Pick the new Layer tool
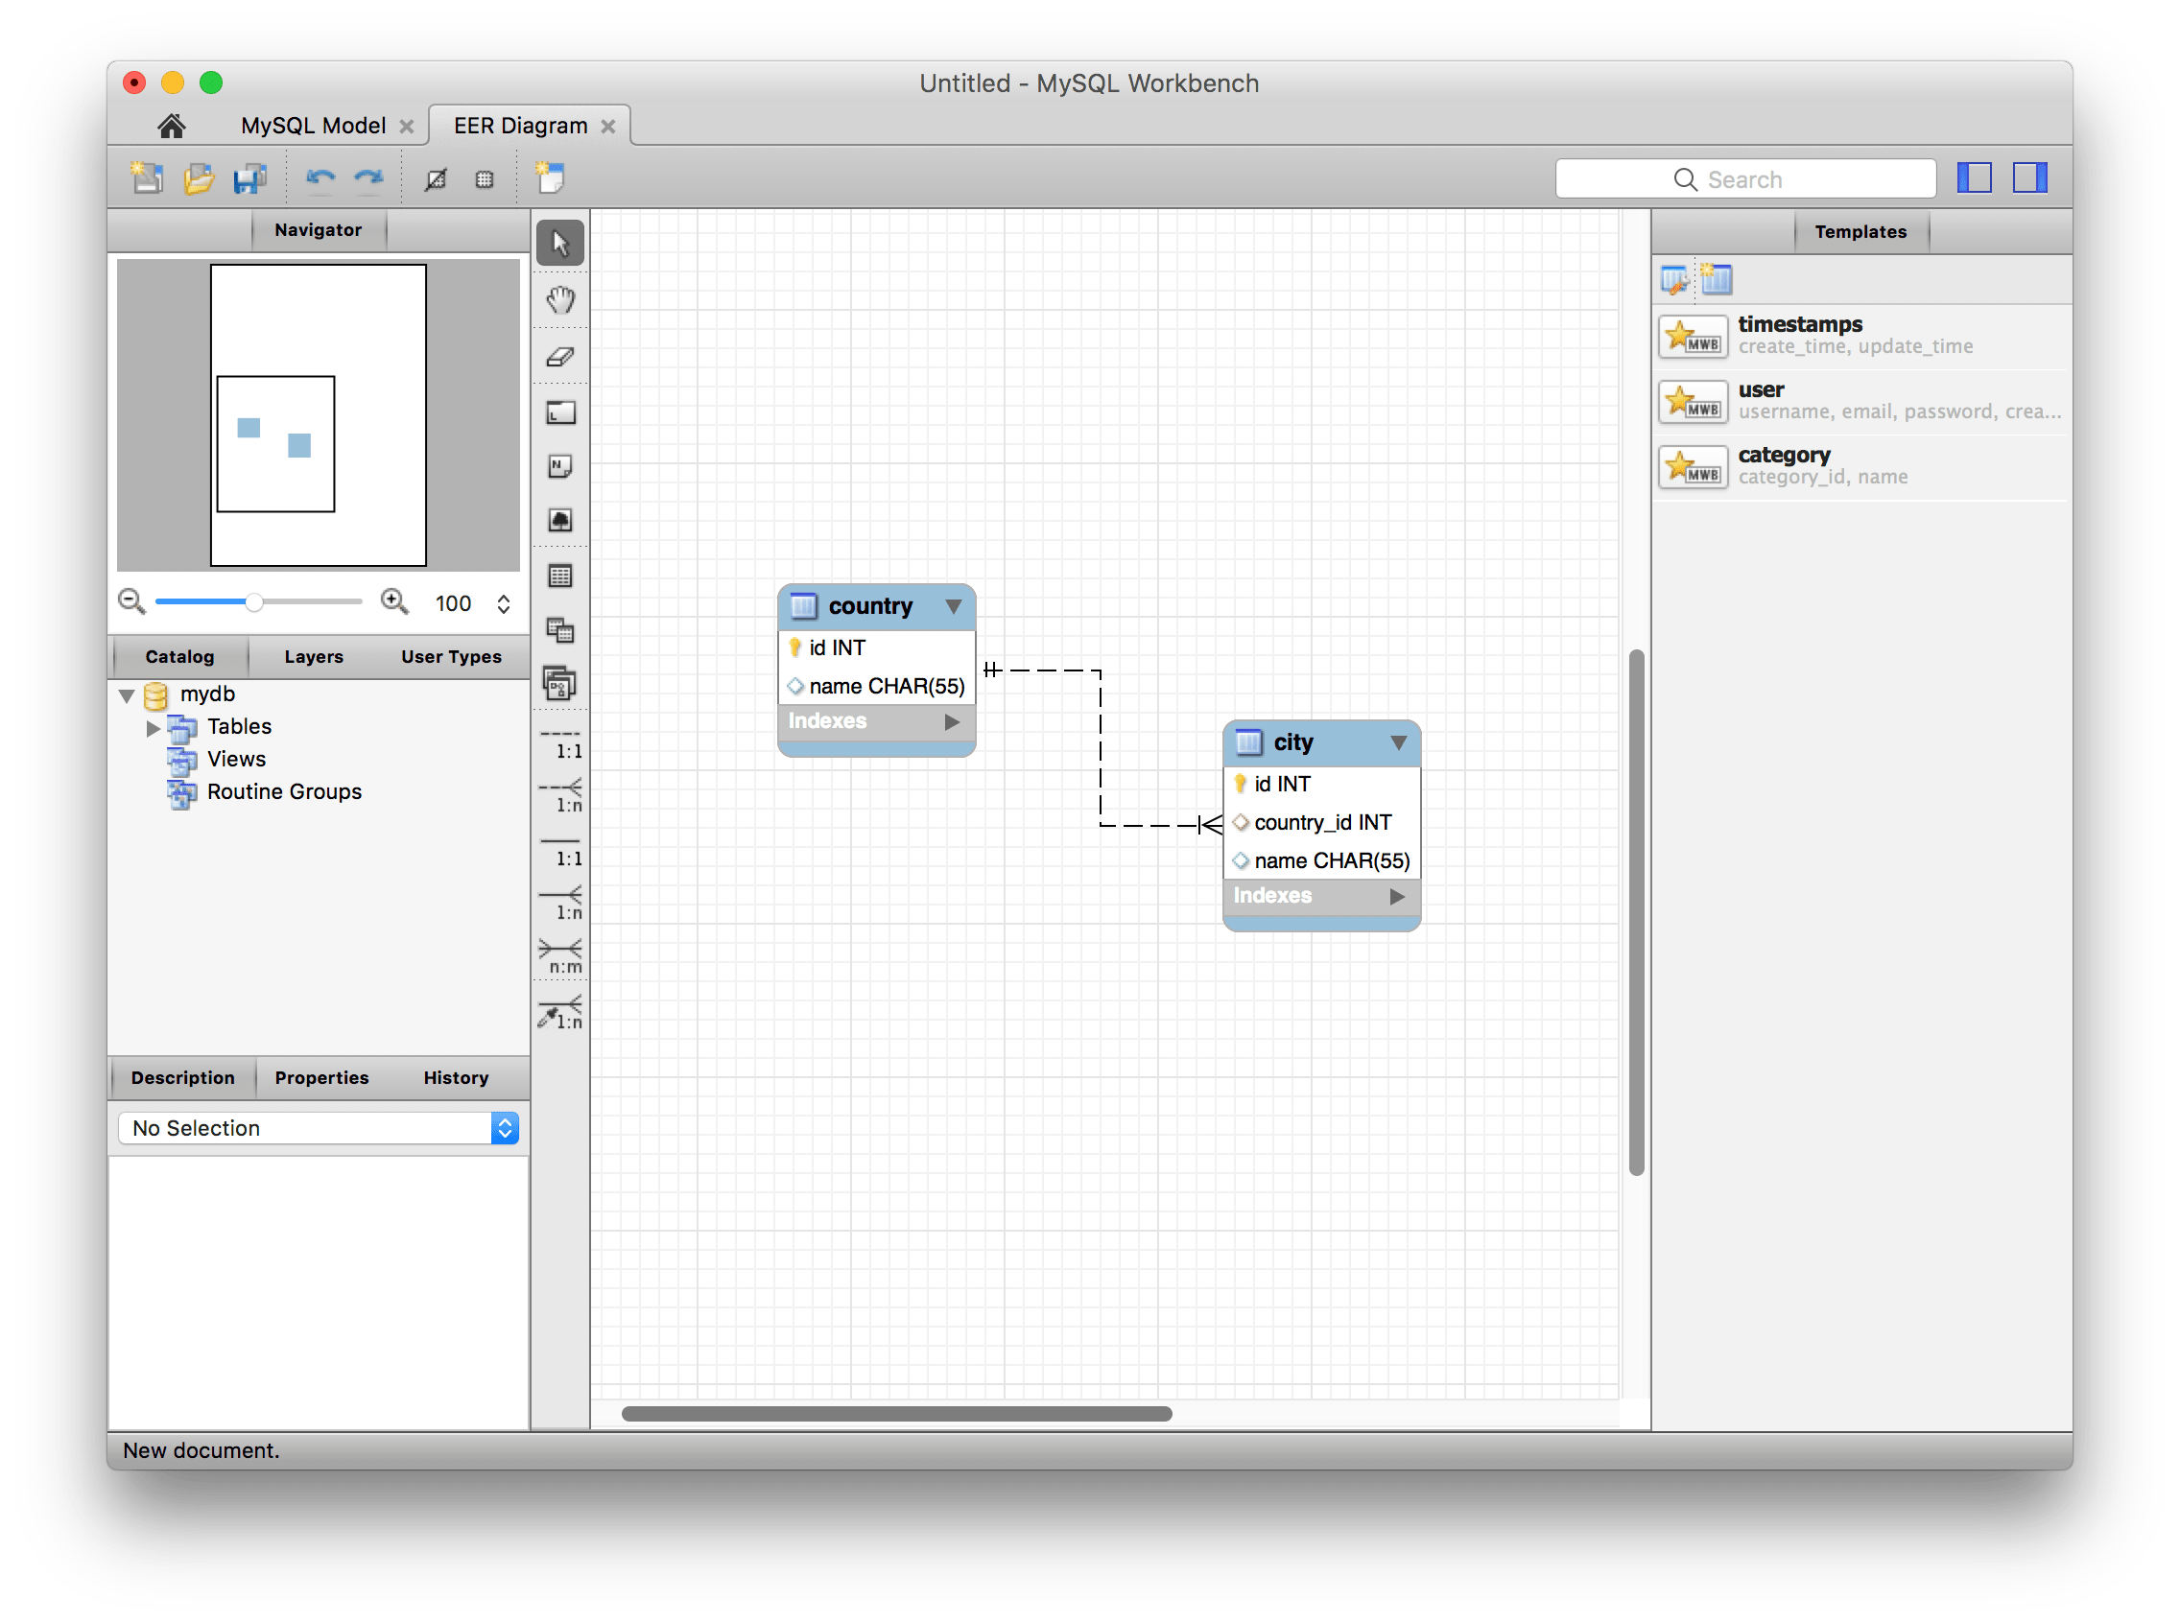Viewport: 2180px width, 1623px height. tap(560, 412)
